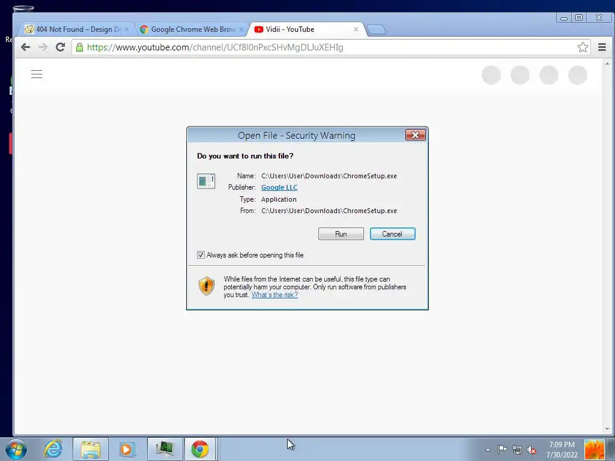The width and height of the screenshot is (615, 461).
Task: Open the Action Center flag icon
Action: pyautogui.click(x=502, y=450)
